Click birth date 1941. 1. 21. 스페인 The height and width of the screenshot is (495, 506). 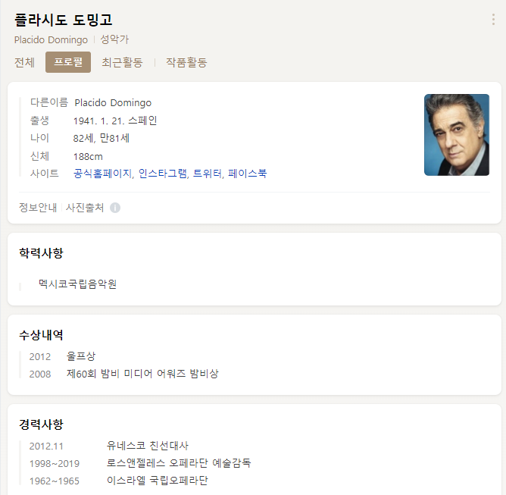pyautogui.click(x=115, y=121)
